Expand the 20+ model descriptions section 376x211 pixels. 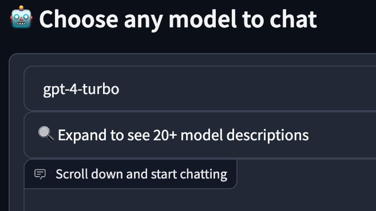pos(183,135)
